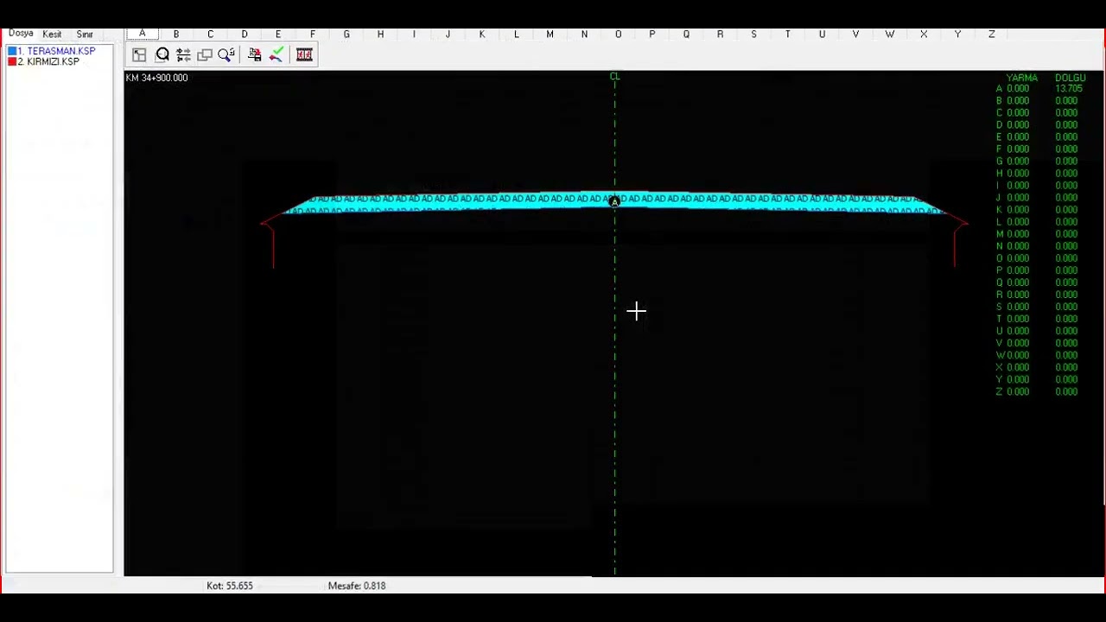Select the 1. TERASMAN.KSP file entry

(56, 51)
